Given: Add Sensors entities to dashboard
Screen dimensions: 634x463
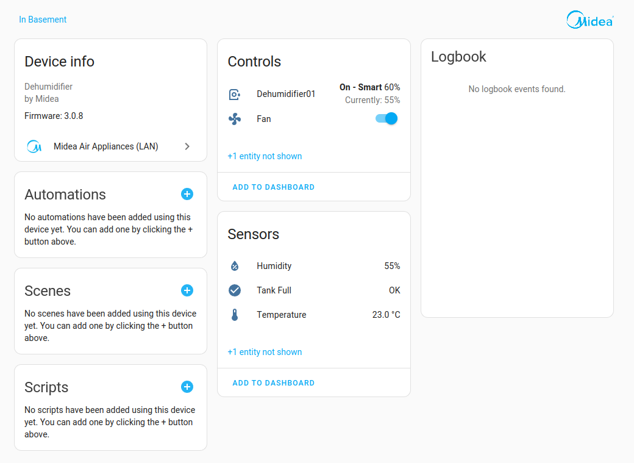Looking at the screenshot, I should click(x=274, y=383).
